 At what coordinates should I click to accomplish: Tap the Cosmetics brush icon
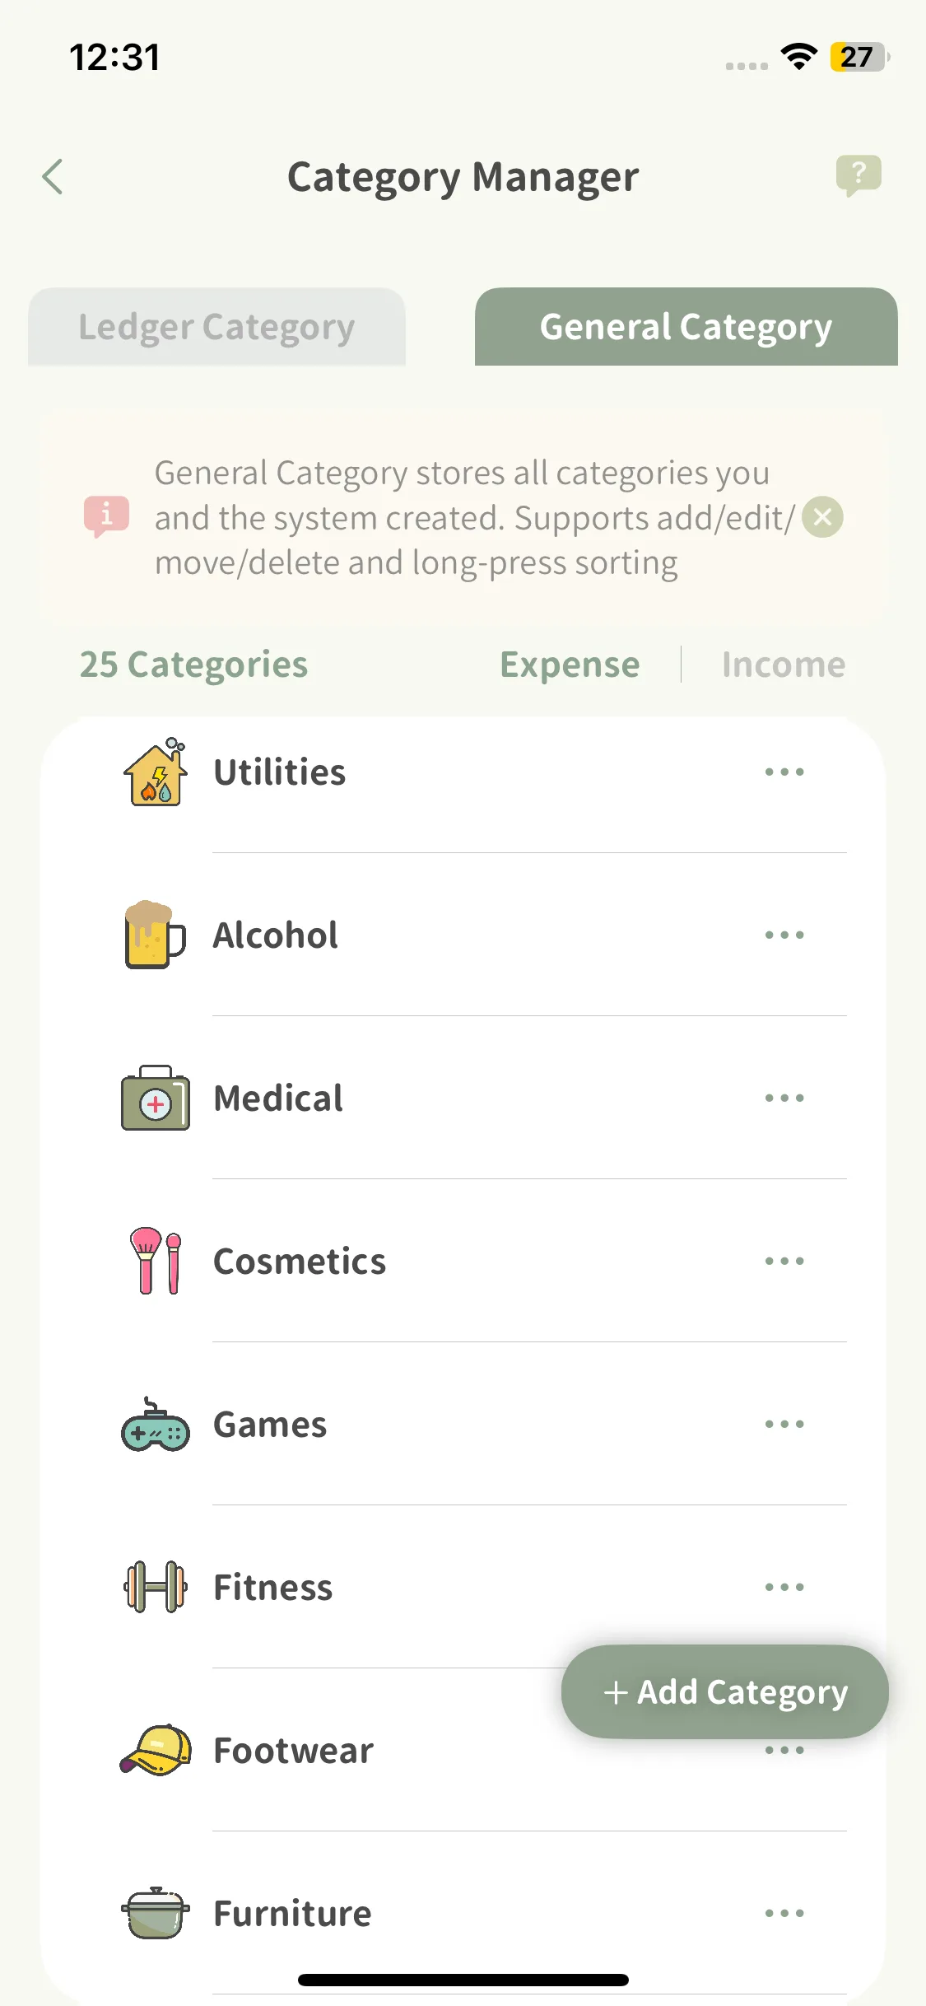(156, 1262)
